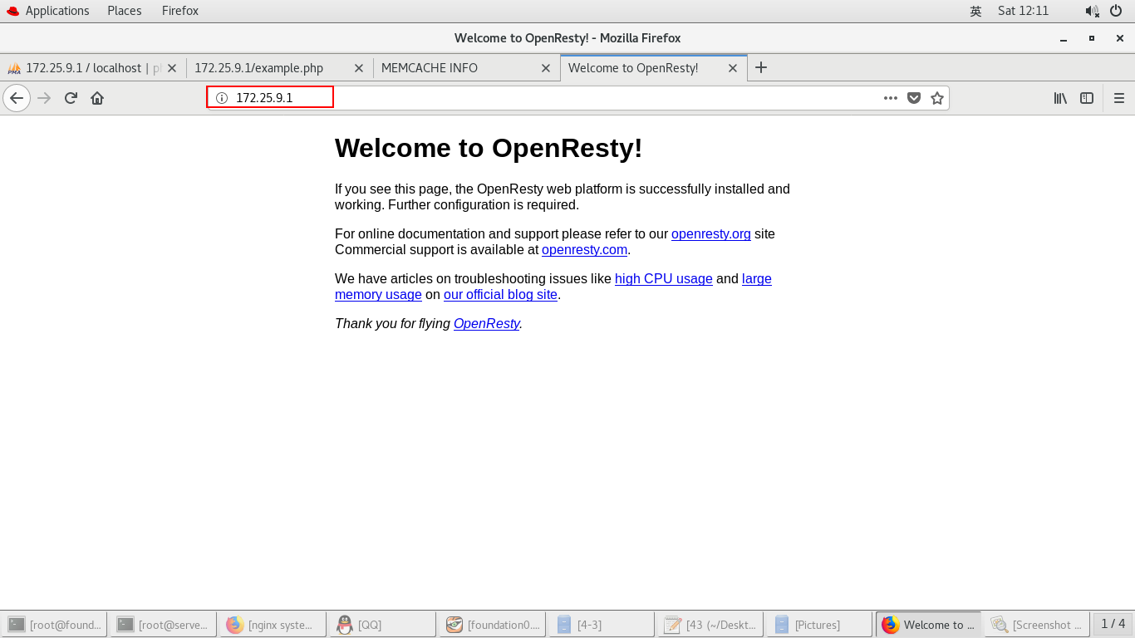Close the phpMyAdmin localhost tab
The image size is (1135, 638).
(x=172, y=68)
